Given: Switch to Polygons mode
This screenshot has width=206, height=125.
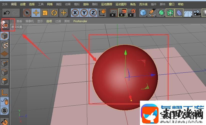Looking at the screenshot, I should click(5, 81).
